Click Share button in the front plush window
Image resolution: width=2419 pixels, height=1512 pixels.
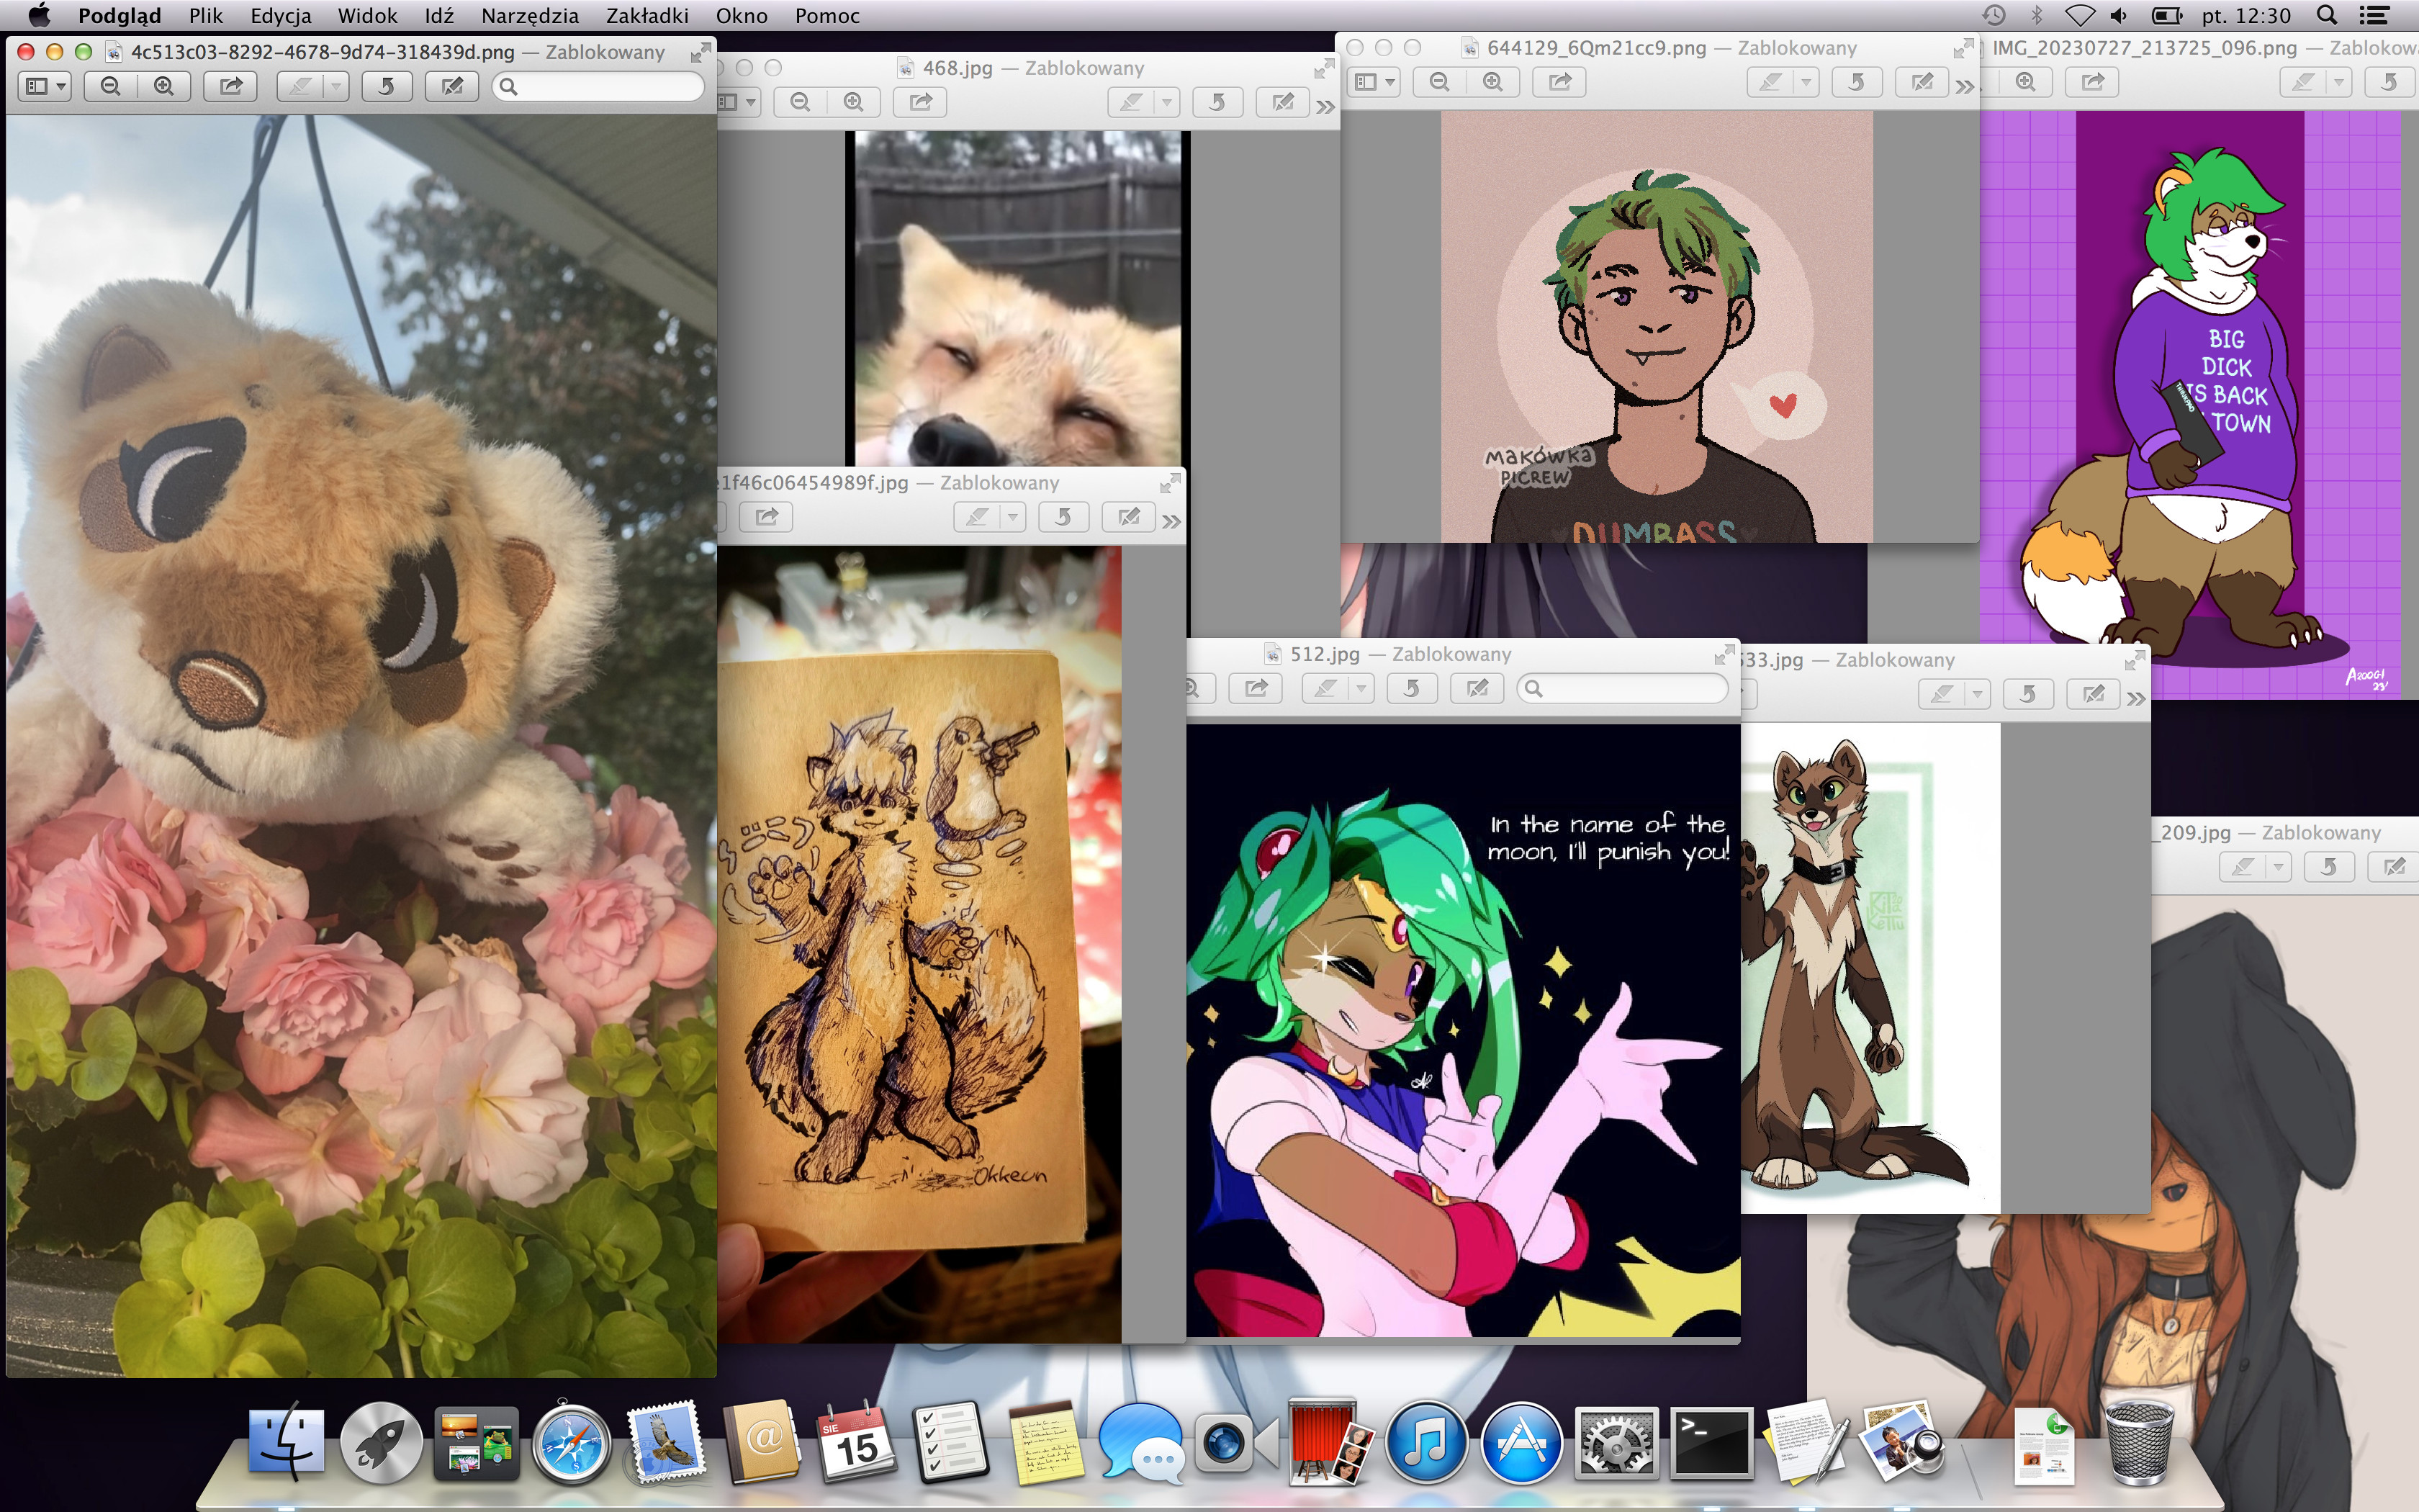[x=231, y=86]
